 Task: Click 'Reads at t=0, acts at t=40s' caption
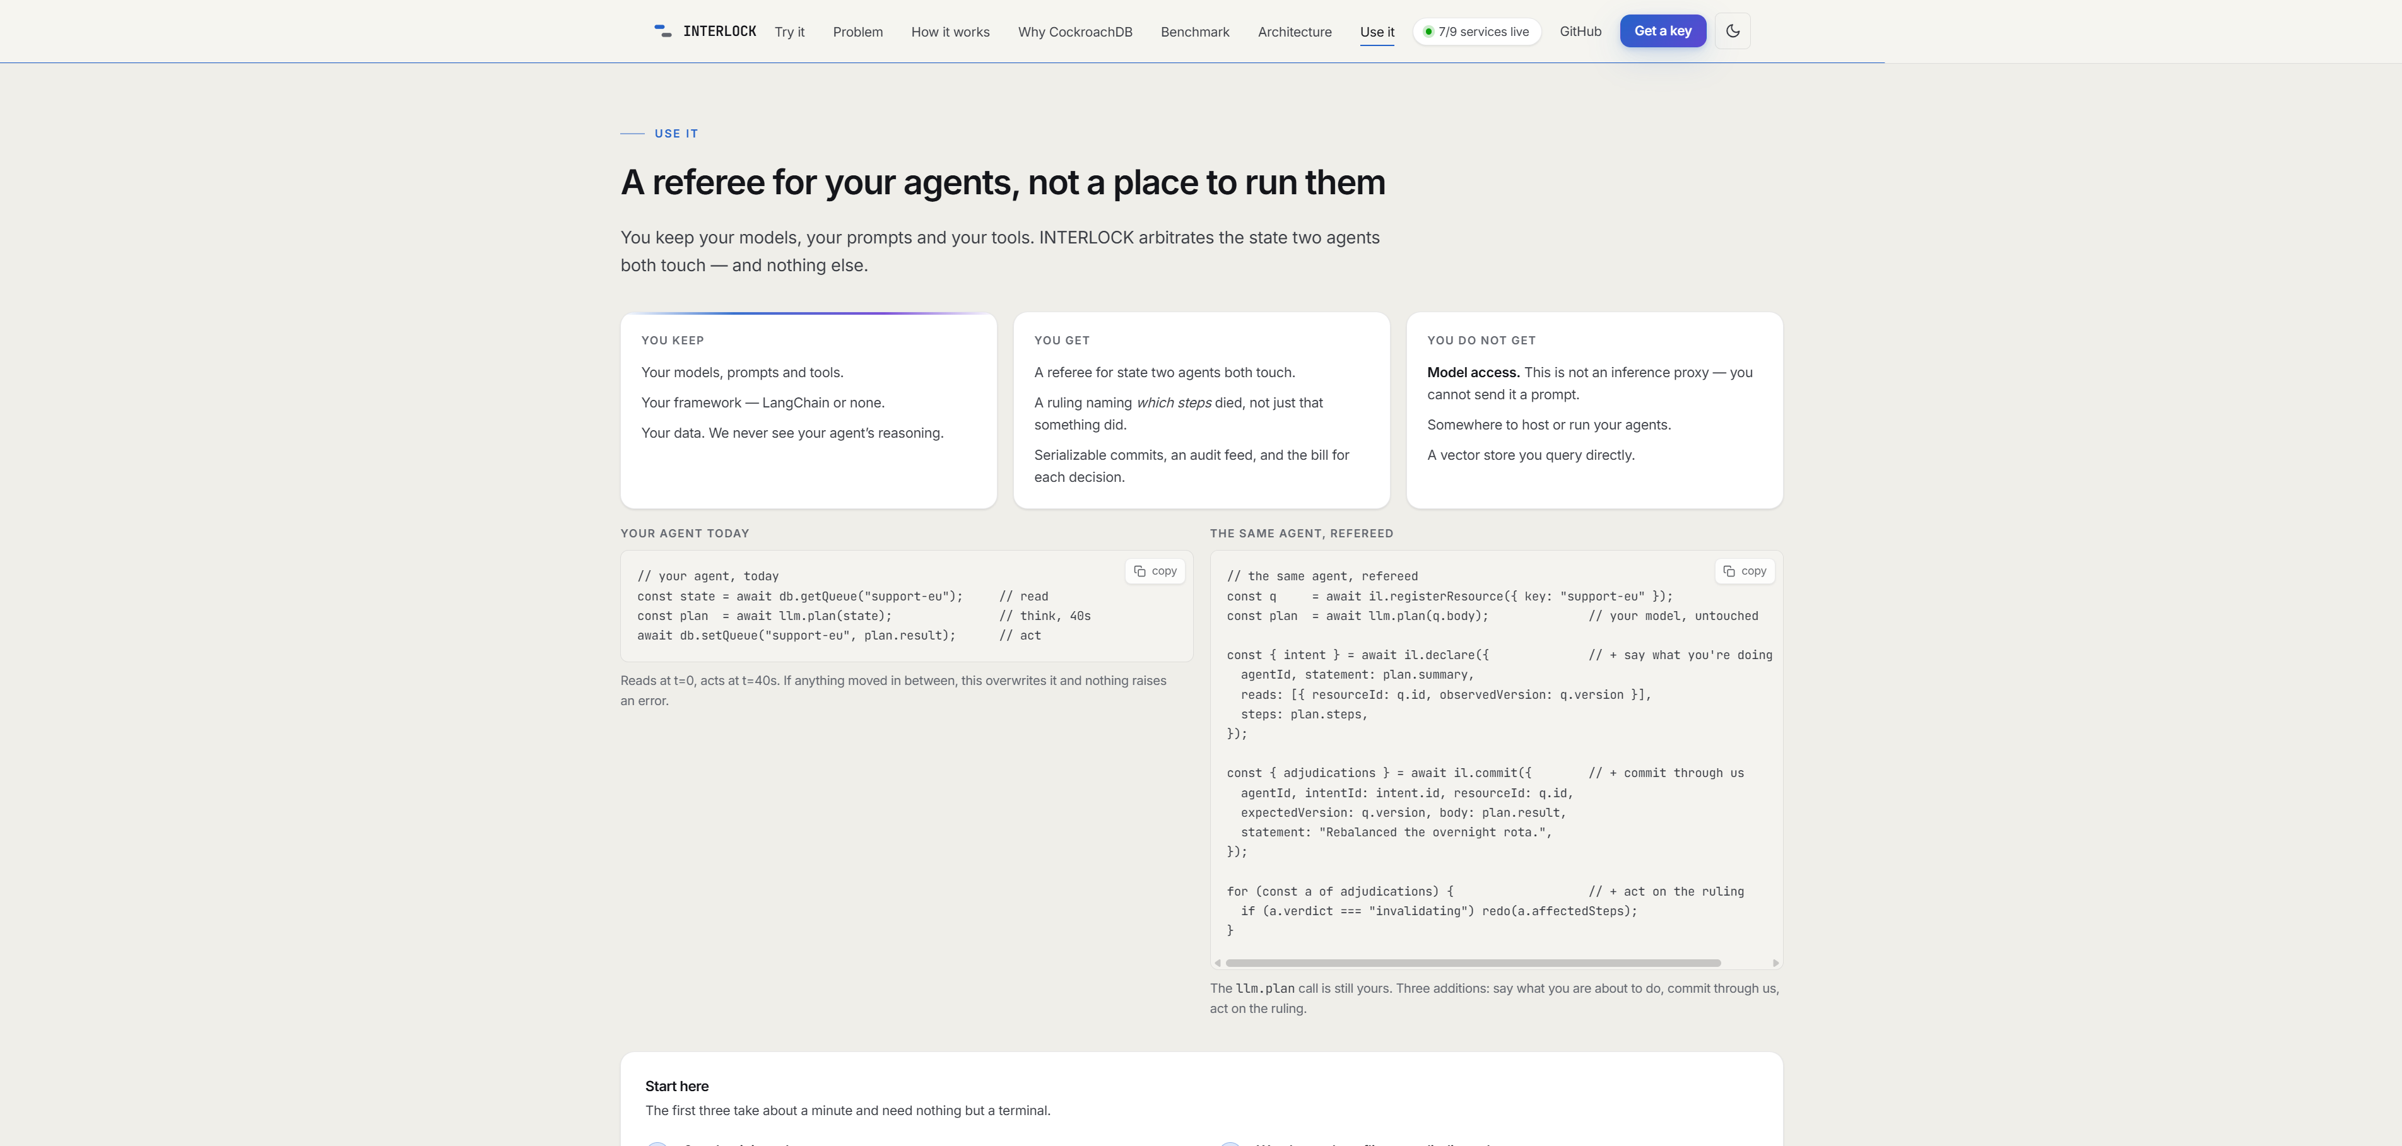(x=893, y=690)
